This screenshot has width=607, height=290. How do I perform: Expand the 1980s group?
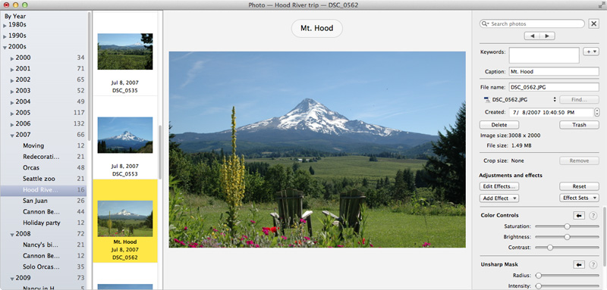point(5,26)
